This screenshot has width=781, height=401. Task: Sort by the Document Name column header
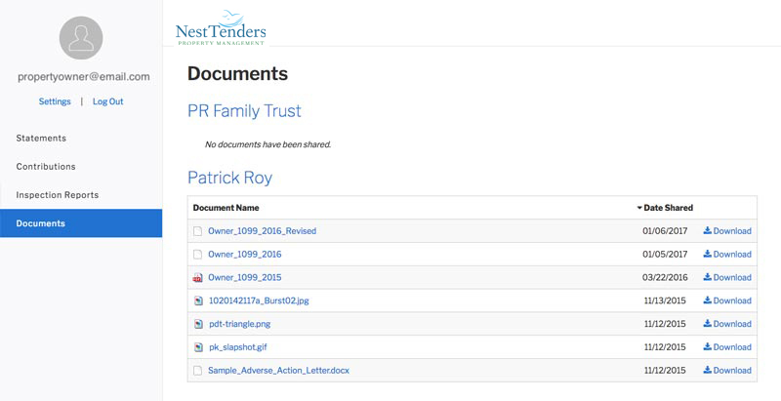pyautogui.click(x=226, y=208)
